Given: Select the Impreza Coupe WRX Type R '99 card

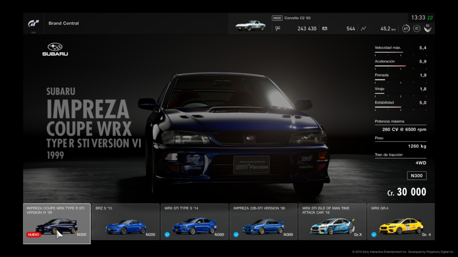Looking at the screenshot, I should coord(57,224).
